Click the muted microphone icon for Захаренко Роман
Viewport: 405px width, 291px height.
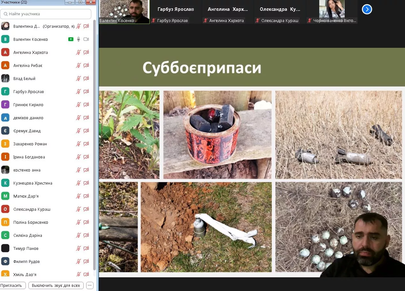tap(79, 144)
